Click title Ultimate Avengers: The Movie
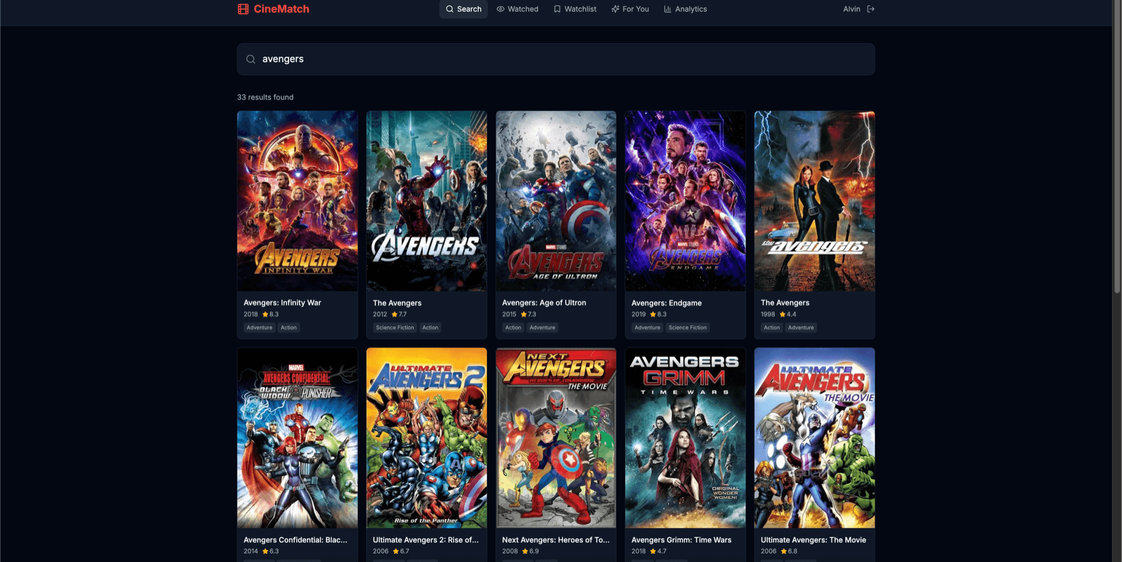The height and width of the screenshot is (562, 1122). 813,540
